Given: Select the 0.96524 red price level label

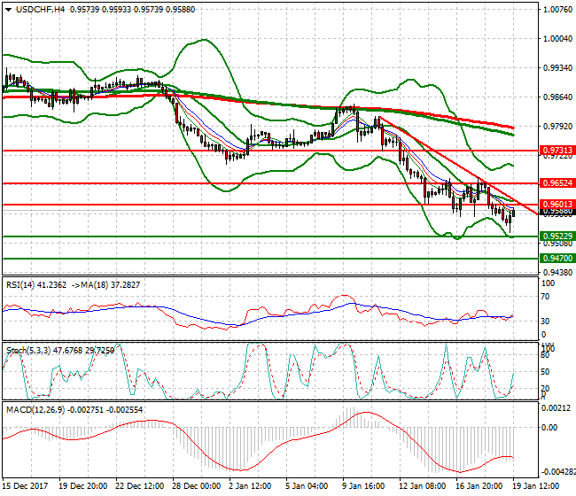Looking at the screenshot, I should coord(557,182).
